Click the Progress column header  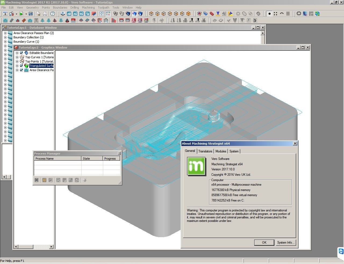pos(112,159)
